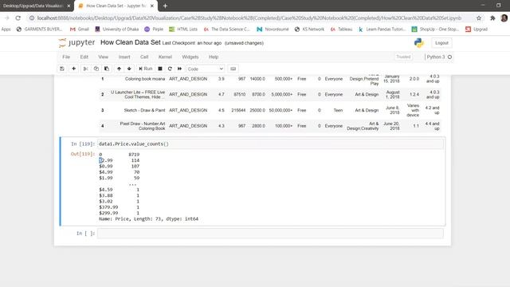Open the Kernel menu

point(165,57)
